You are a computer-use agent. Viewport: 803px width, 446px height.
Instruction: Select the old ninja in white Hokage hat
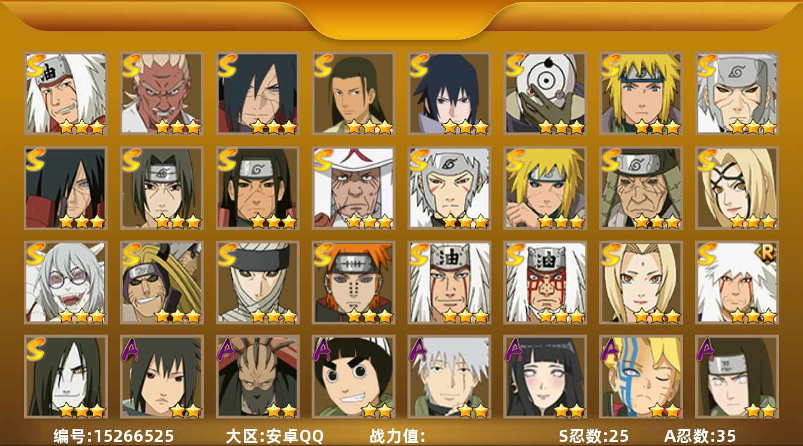353,188
